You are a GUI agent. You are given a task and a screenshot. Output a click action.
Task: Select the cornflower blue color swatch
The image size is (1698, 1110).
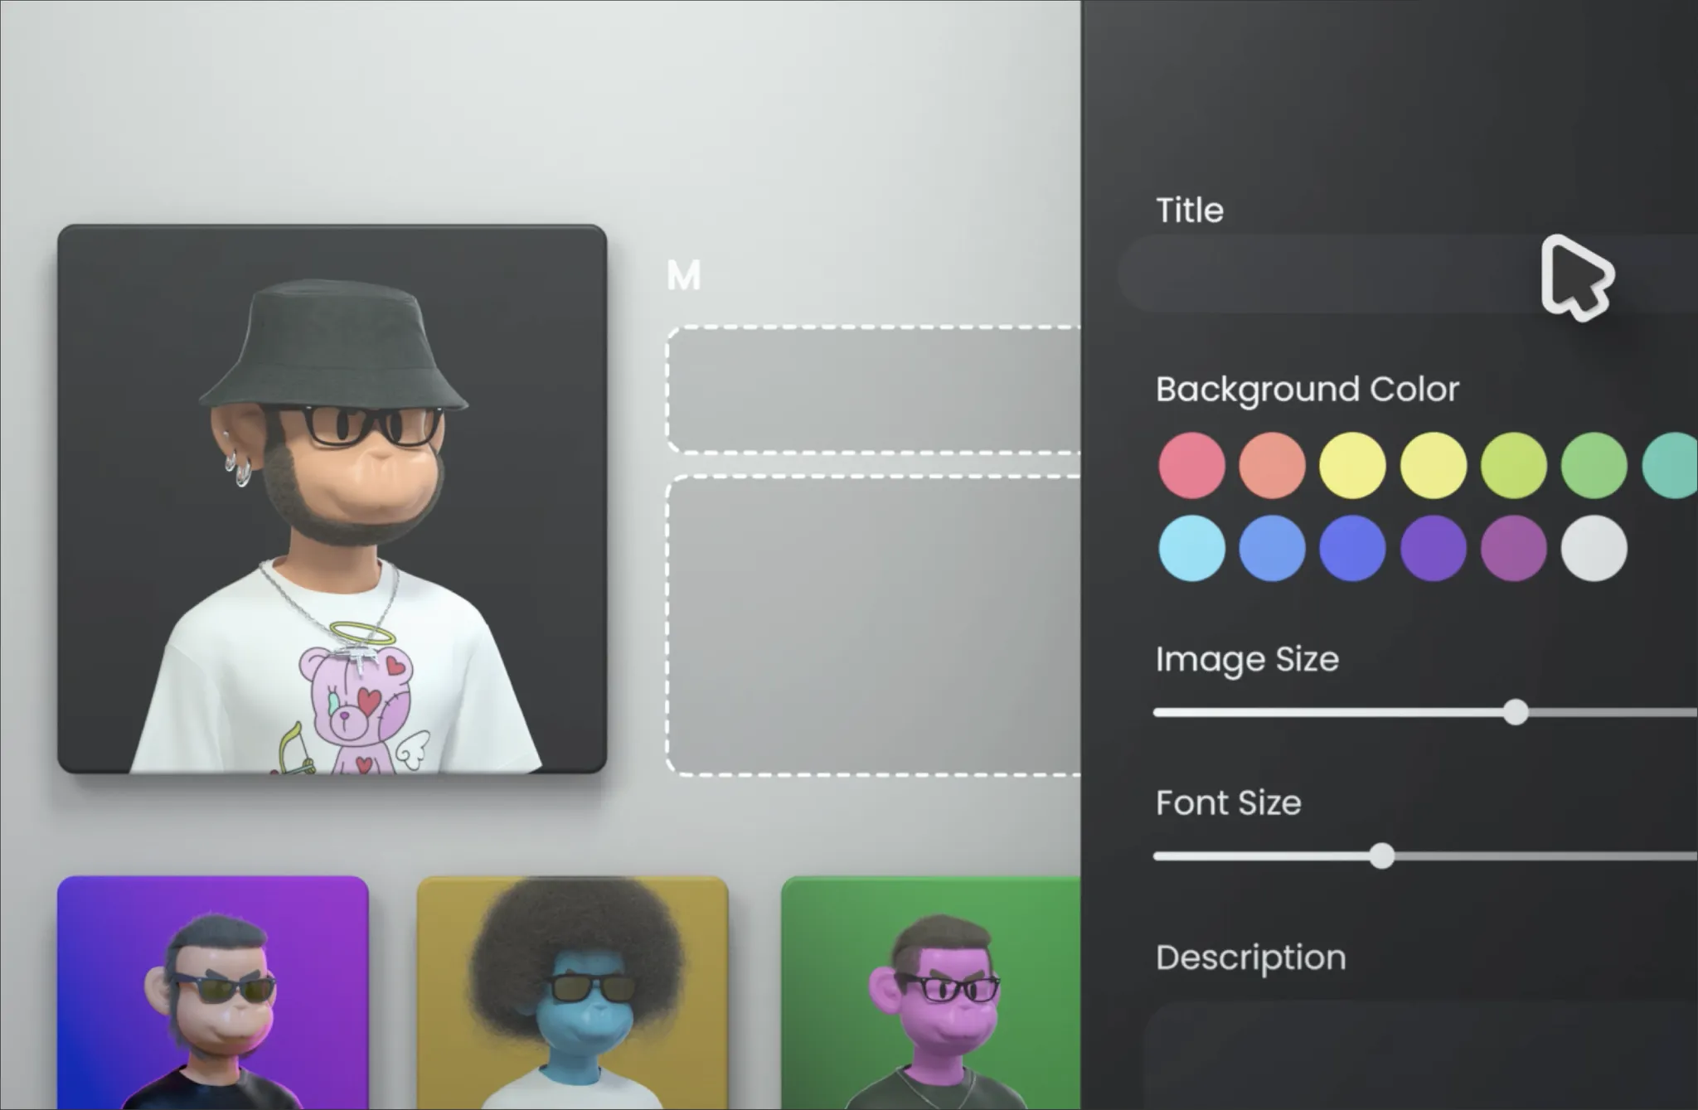1272,548
